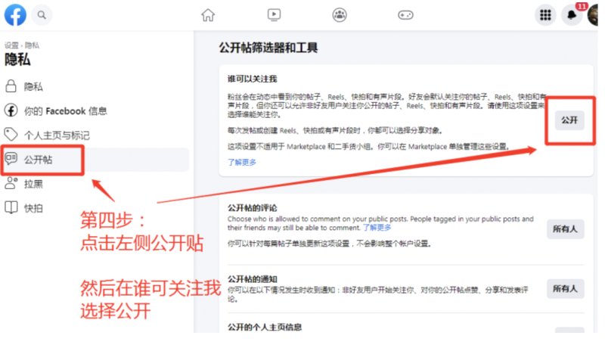Open the Groups icon in top bar
Viewport: 605px width, 354px height.
click(340, 14)
